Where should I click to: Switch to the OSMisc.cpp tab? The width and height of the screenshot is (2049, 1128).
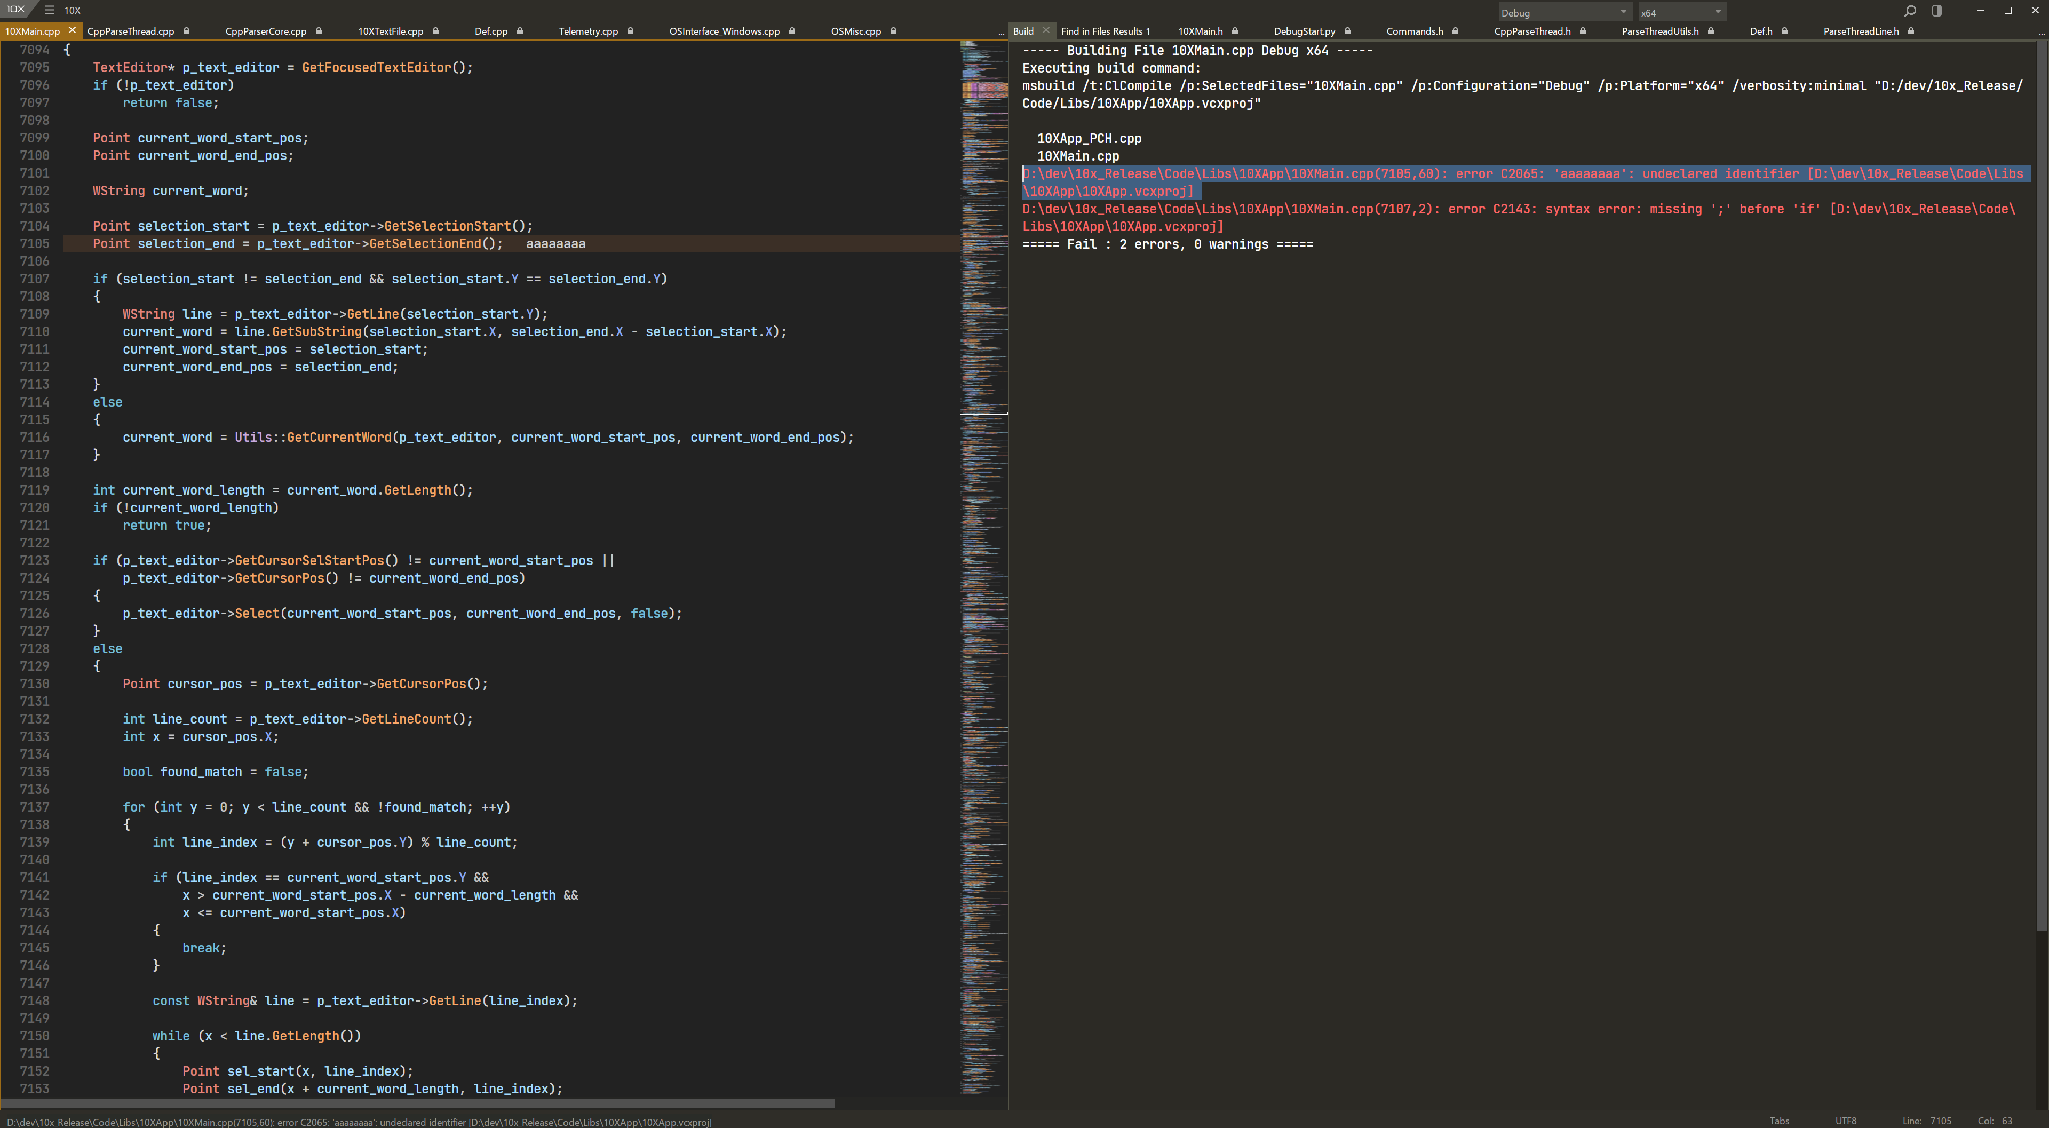[x=856, y=31]
